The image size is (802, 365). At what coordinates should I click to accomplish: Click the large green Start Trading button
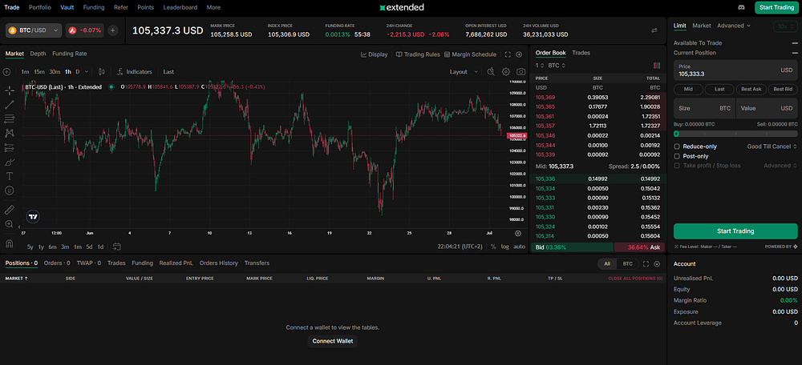coord(735,231)
